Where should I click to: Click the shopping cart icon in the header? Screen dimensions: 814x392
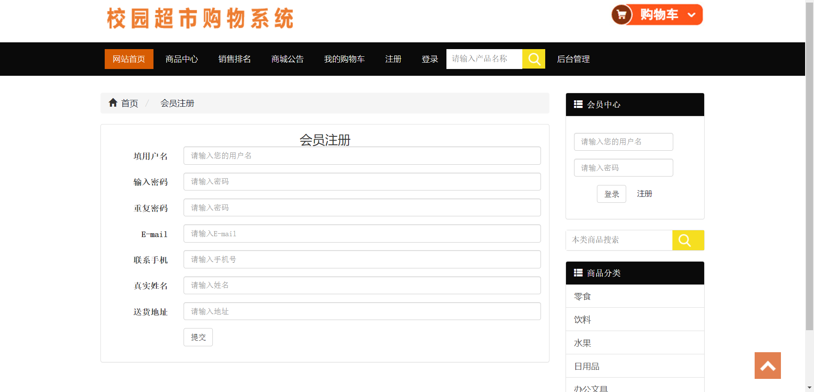(x=622, y=14)
